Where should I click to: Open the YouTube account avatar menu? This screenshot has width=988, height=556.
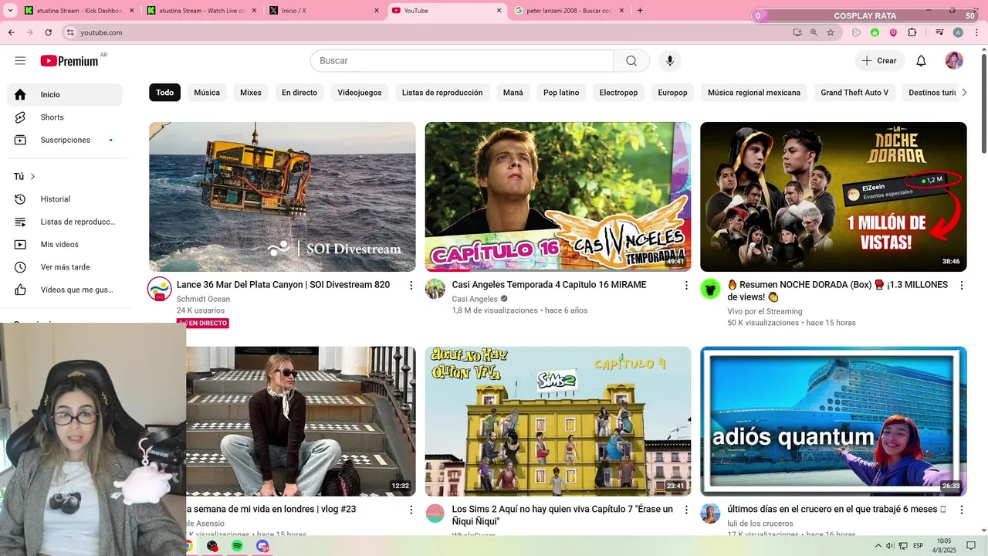tap(954, 61)
